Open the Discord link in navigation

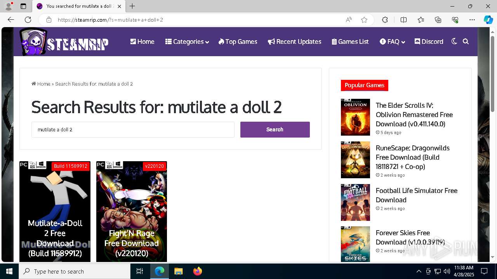[429, 41]
